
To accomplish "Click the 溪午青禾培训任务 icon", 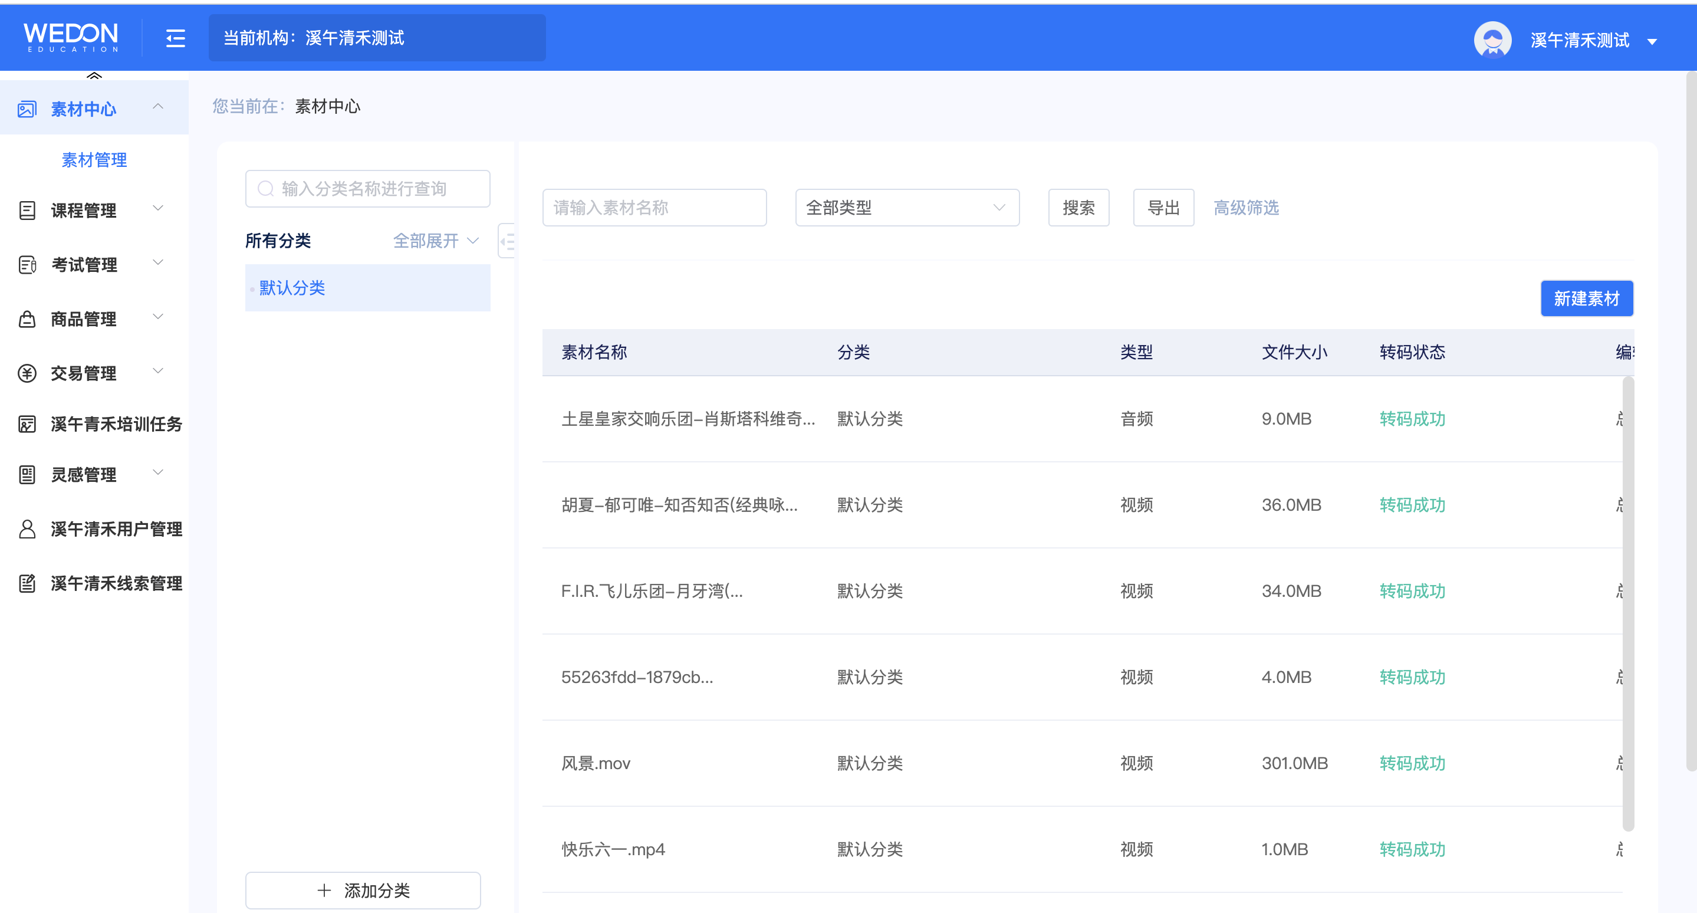I will click(27, 423).
